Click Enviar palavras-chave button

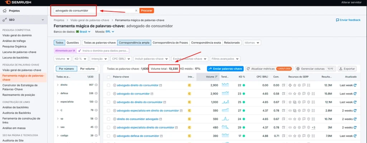click(225, 69)
